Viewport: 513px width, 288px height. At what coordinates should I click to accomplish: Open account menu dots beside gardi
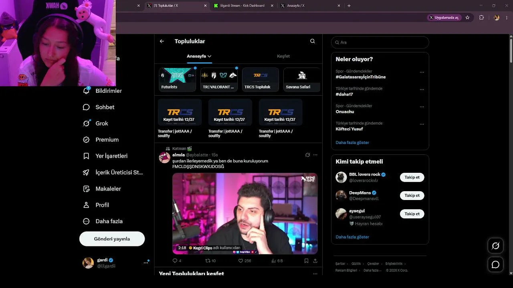(x=146, y=263)
